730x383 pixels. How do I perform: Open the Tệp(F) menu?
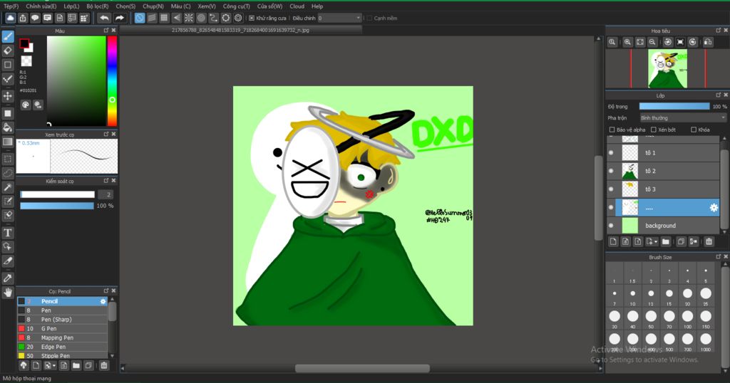point(11,6)
